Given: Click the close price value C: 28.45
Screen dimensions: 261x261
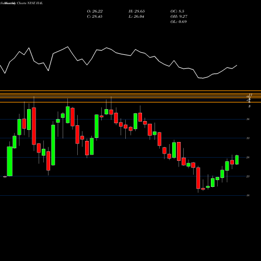Looking at the screenshot, I should click(94, 17).
